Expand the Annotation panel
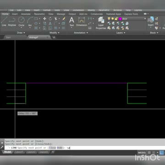The height and width of the screenshot is (165, 165). pyautogui.click(x=81, y=33)
